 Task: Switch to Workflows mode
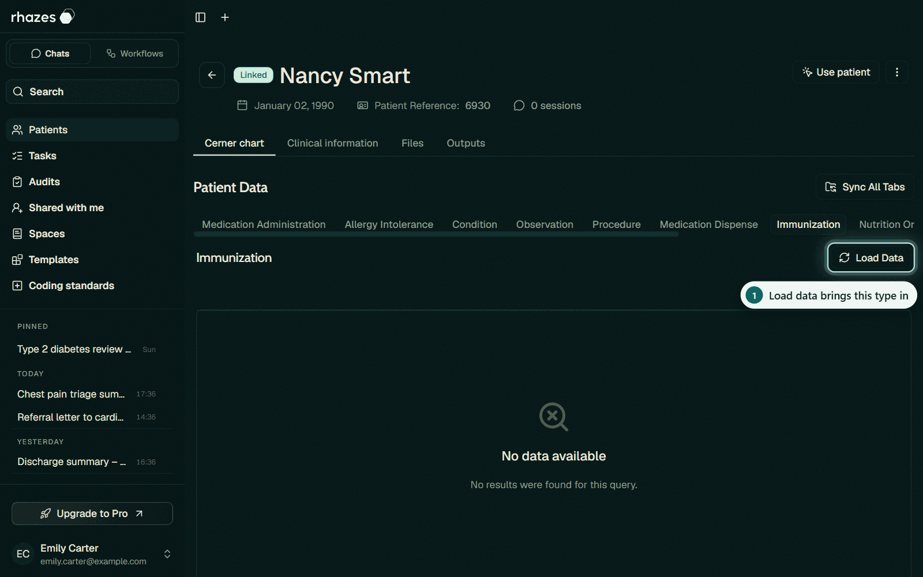(x=134, y=54)
